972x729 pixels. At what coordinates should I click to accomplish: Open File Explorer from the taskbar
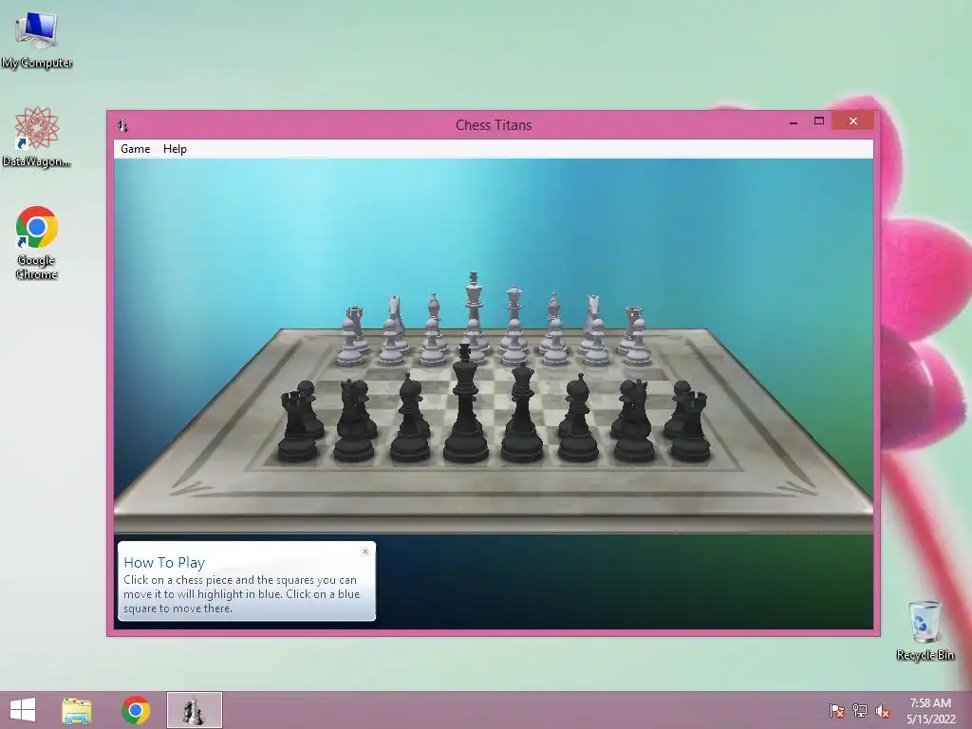[x=76, y=710]
